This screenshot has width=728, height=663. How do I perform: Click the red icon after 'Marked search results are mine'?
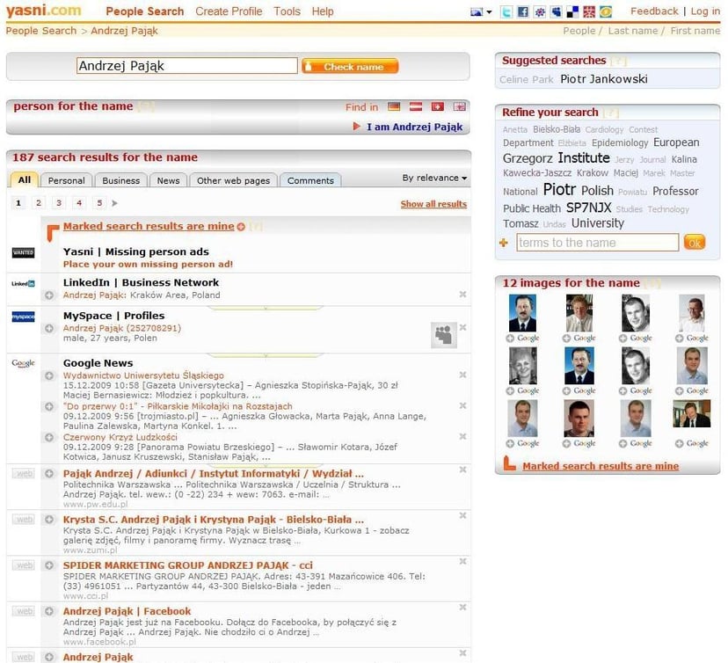point(241,227)
